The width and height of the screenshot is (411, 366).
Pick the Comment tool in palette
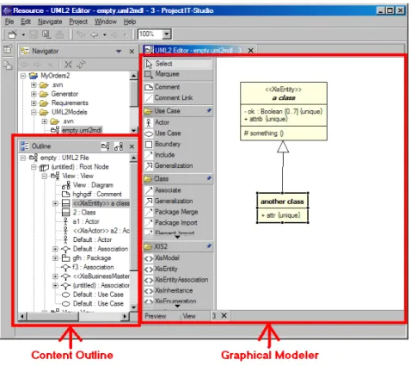(178, 87)
